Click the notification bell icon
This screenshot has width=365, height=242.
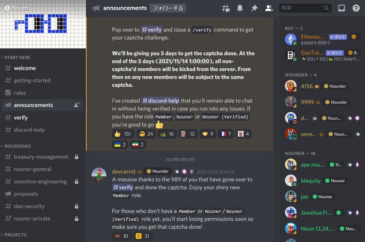click(x=240, y=8)
